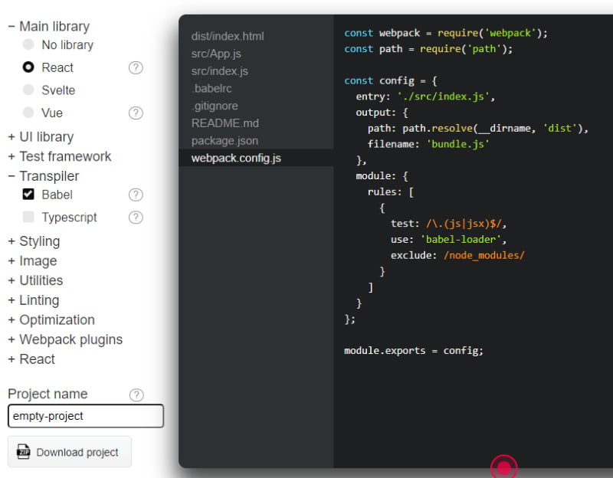Click the help icon next to React
This screenshot has width=613, height=478.
[136, 67]
